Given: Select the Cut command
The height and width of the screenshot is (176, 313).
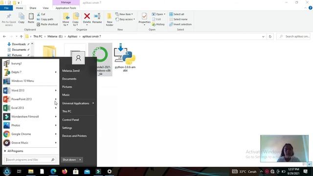Looking at the screenshot, I should coord(41,14).
